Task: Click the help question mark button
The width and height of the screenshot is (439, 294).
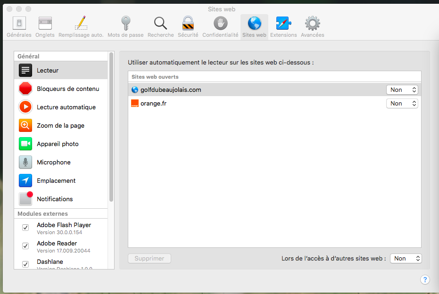Action: 424,280
